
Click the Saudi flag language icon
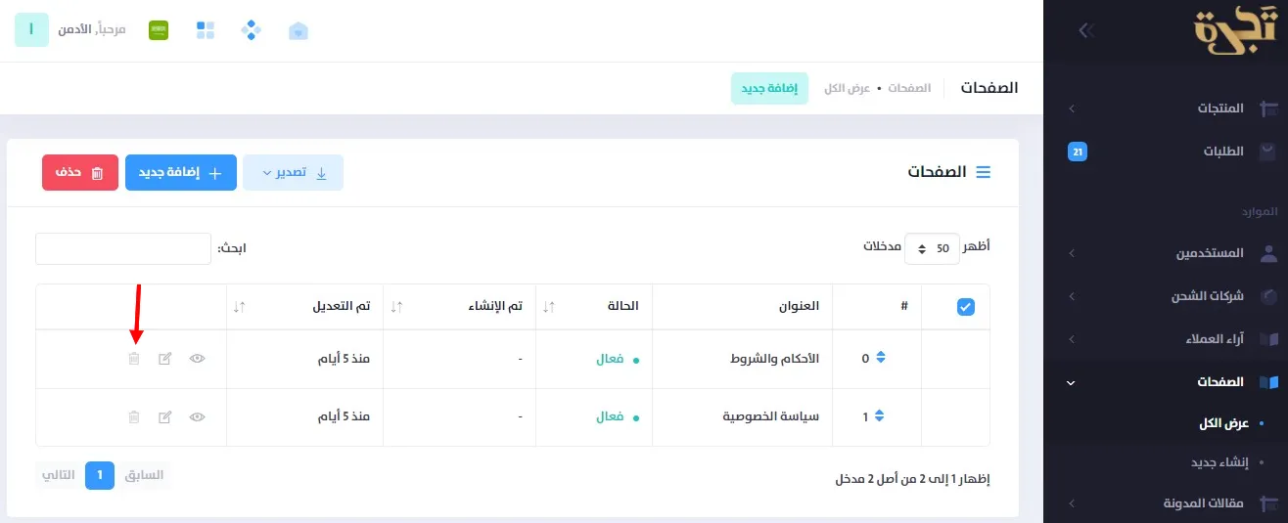159,30
